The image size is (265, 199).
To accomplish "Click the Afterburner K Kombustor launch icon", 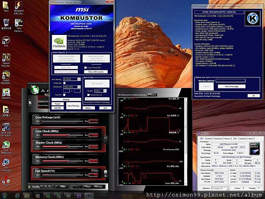I will click(x=30, y=103).
